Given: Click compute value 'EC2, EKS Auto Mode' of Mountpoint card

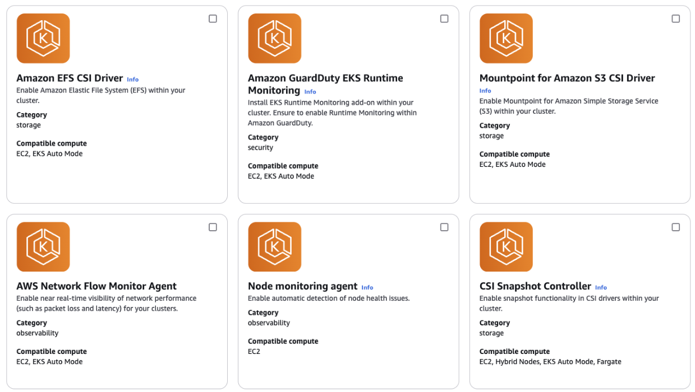Looking at the screenshot, I should [512, 165].
